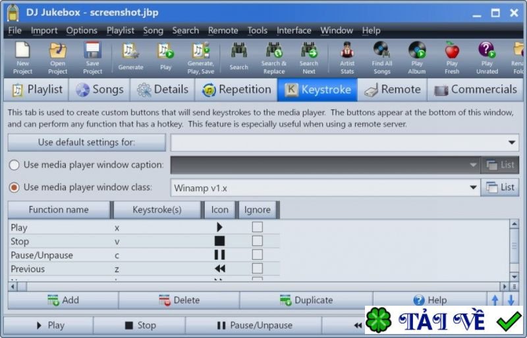
Task: Save the project via the floppy icon
Action: coord(92,58)
